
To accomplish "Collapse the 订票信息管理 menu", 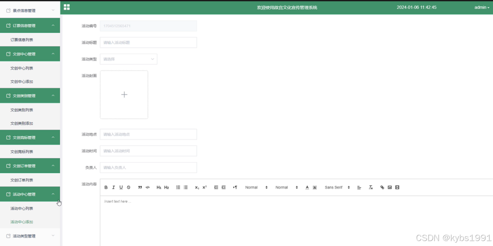I will 30,25.
